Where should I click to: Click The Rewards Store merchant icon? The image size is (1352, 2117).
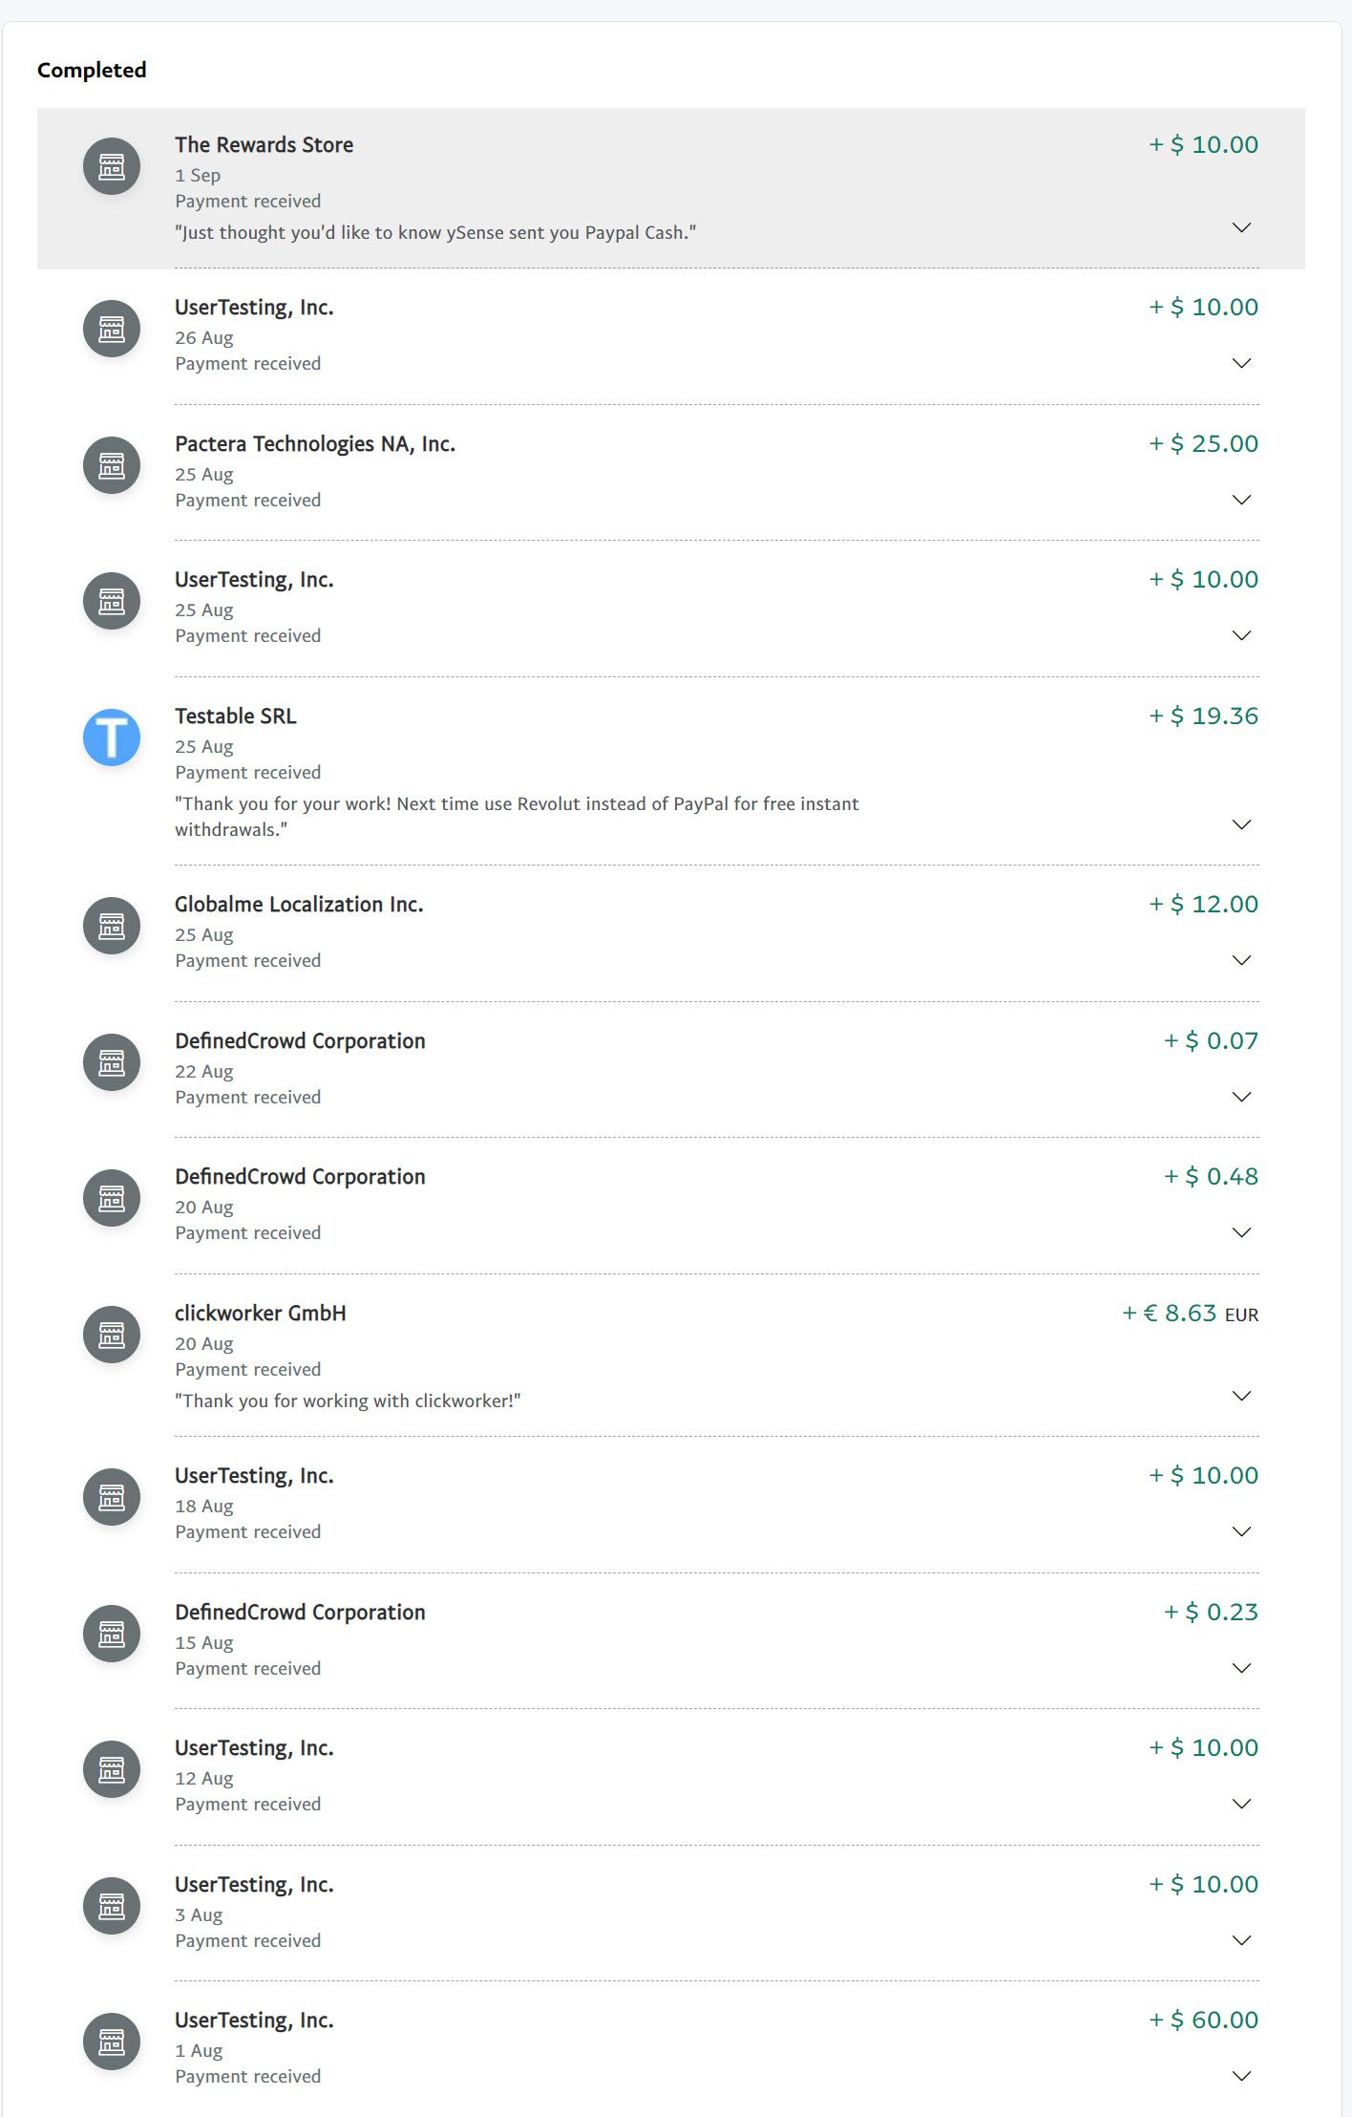[112, 166]
